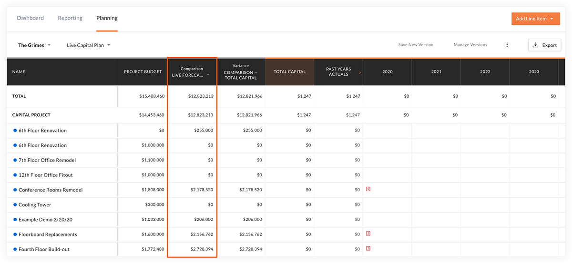572x265 pixels.
Task: Open the three-dot more options menu
Action: pyautogui.click(x=507, y=45)
